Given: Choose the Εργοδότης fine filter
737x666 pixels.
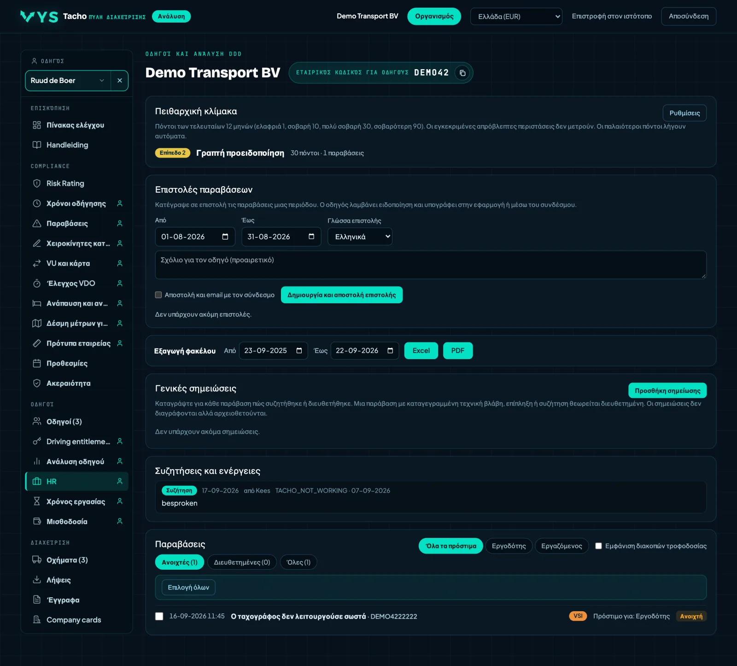Looking at the screenshot, I should point(509,546).
